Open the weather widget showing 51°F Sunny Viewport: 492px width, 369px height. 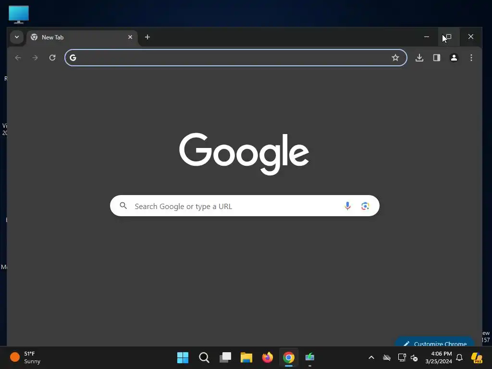tap(26, 357)
